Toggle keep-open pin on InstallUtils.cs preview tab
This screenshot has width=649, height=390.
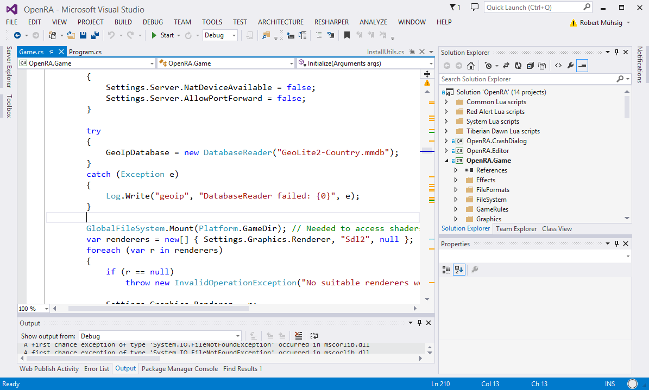coord(412,52)
